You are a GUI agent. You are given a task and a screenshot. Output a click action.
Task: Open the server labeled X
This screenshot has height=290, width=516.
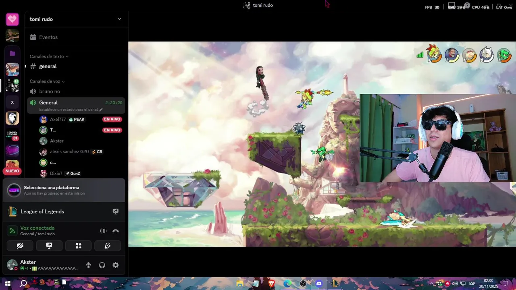[x=12, y=102]
